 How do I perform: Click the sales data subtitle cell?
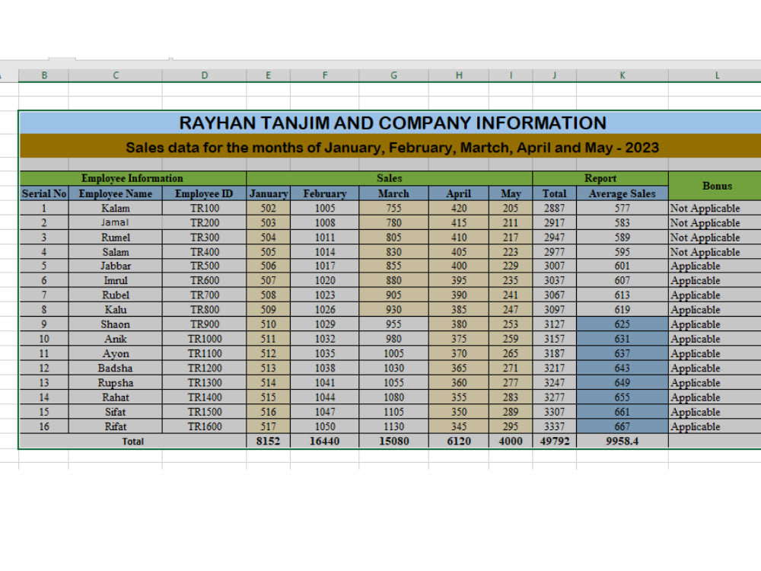[390, 146]
